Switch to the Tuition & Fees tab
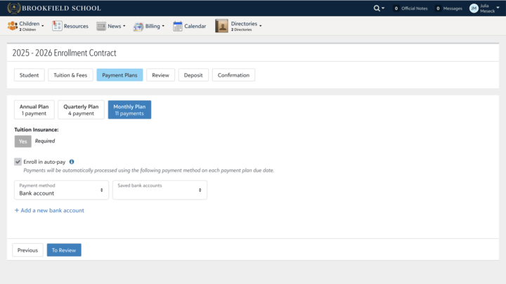 click(70, 75)
